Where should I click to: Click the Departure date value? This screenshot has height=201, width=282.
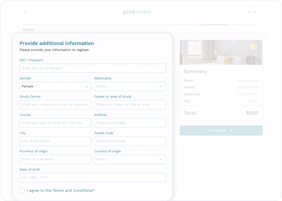coord(247,94)
